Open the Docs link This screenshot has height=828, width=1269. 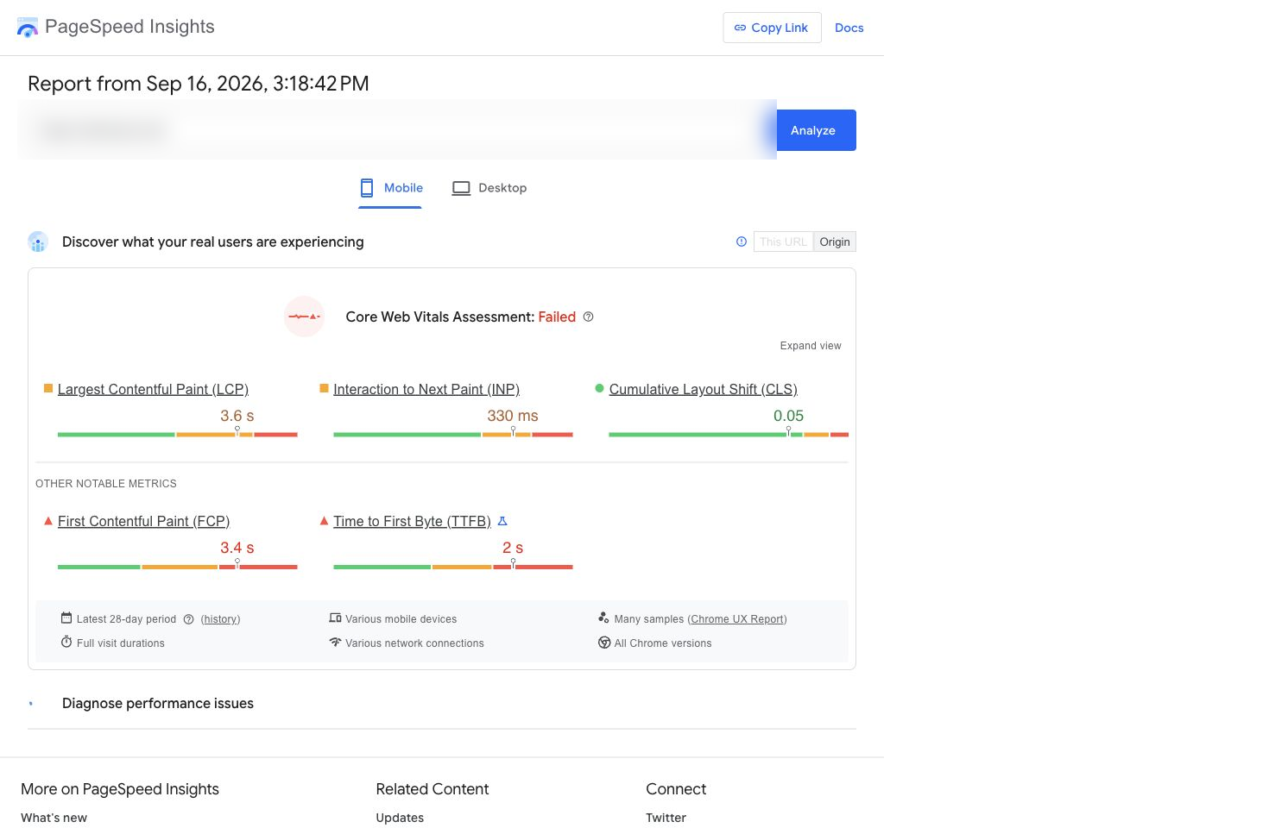tap(849, 28)
